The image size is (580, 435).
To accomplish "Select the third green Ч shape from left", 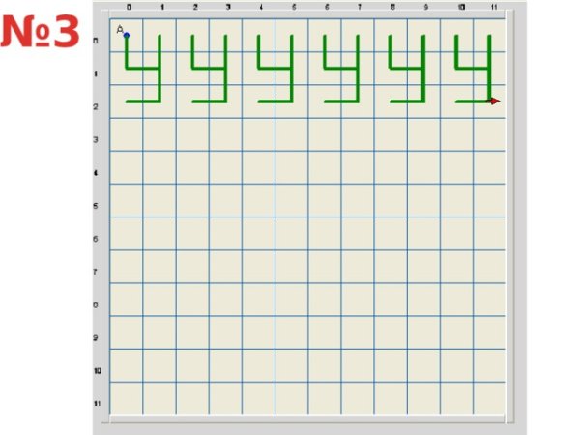I will tap(275, 70).
